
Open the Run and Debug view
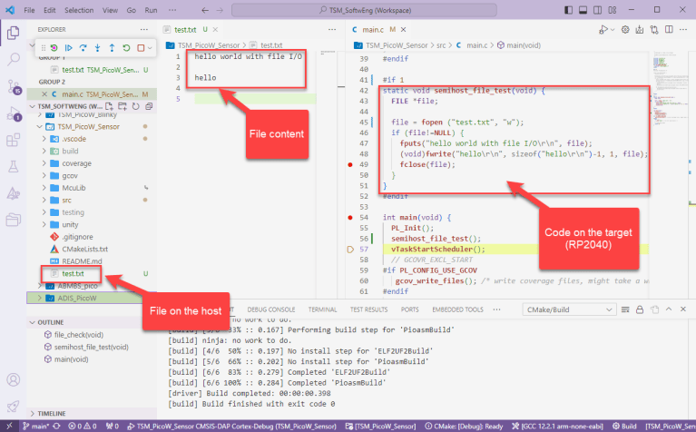pos(14,114)
